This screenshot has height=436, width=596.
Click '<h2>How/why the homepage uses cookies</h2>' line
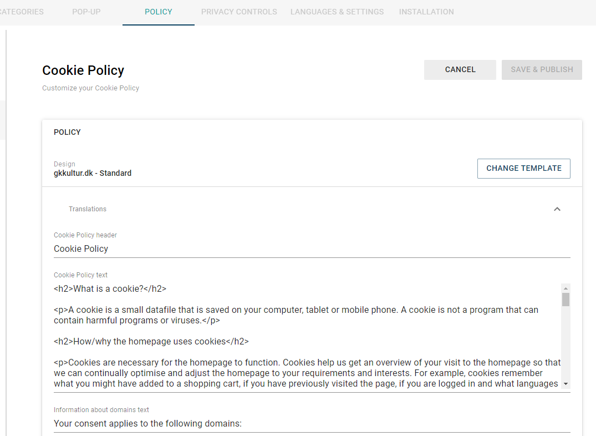click(x=151, y=341)
